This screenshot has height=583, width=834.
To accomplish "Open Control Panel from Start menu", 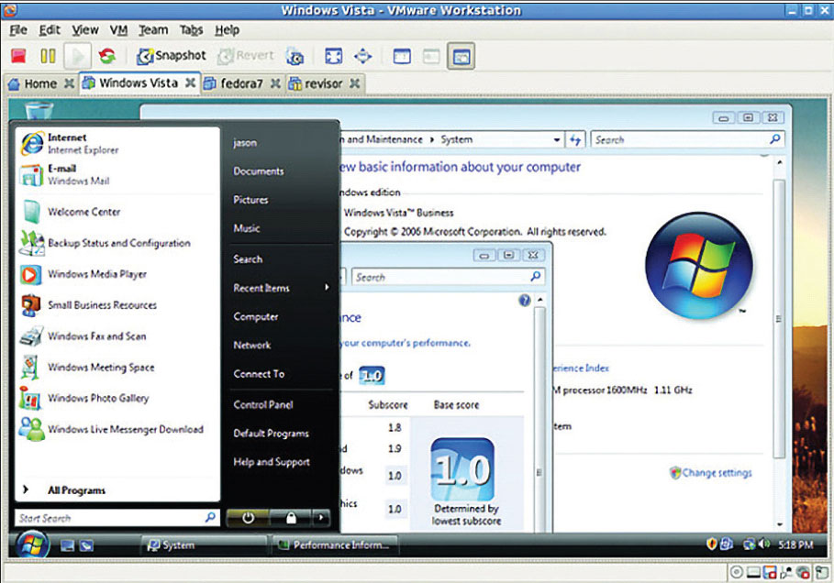I will pyautogui.click(x=262, y=404).
